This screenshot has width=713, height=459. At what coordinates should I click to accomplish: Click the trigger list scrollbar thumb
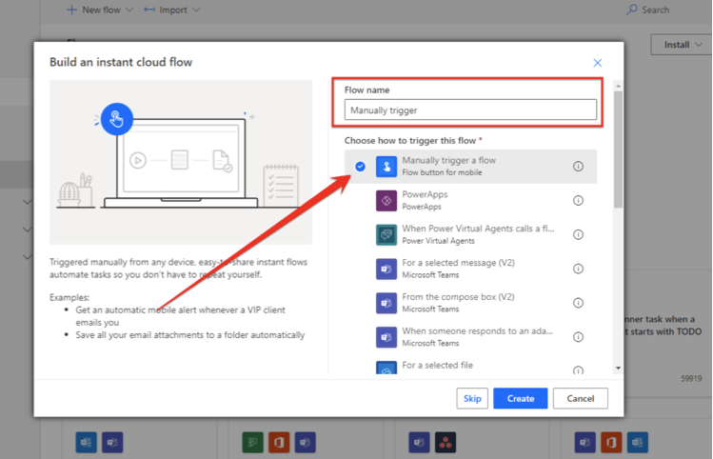(618, 150)
